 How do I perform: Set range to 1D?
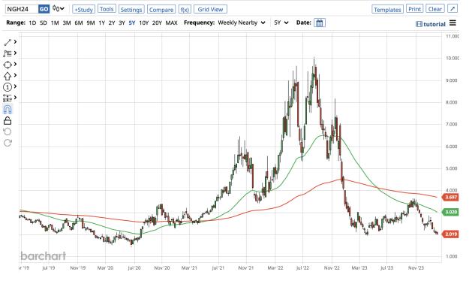click(32, 23)
